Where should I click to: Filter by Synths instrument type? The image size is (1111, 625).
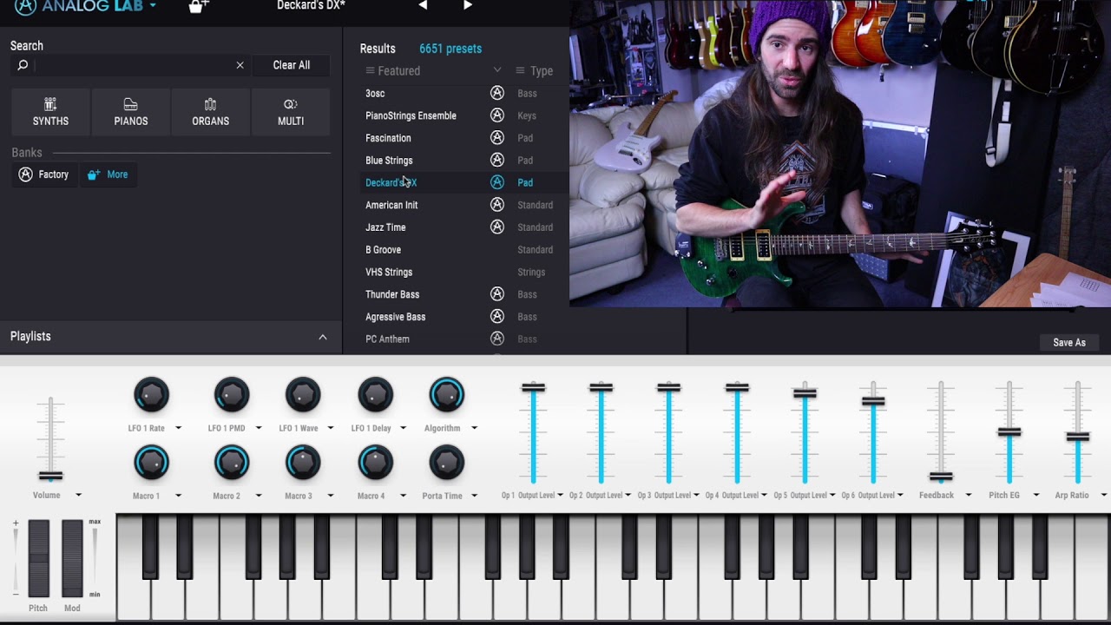click(50, 112)
